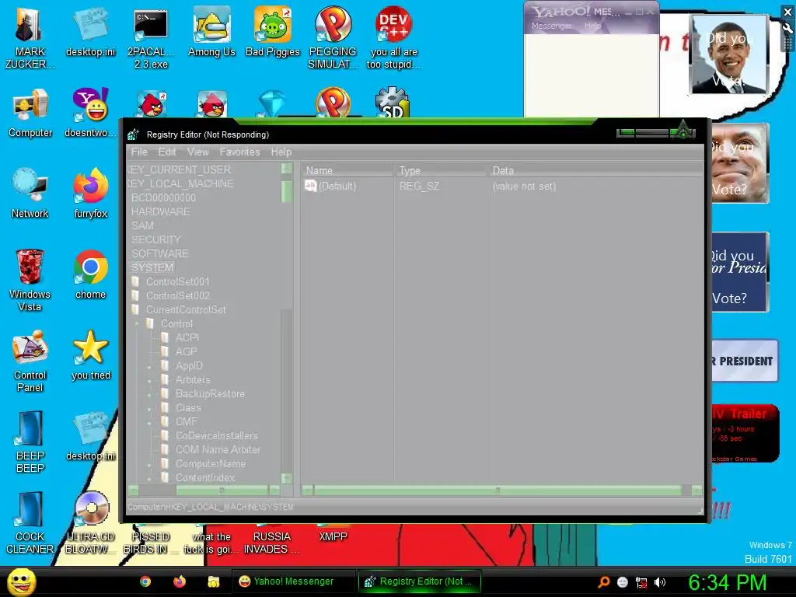Launch Bad Piggies desktop shortcut
The image size is (796, 597).
(x=273, y=33)
